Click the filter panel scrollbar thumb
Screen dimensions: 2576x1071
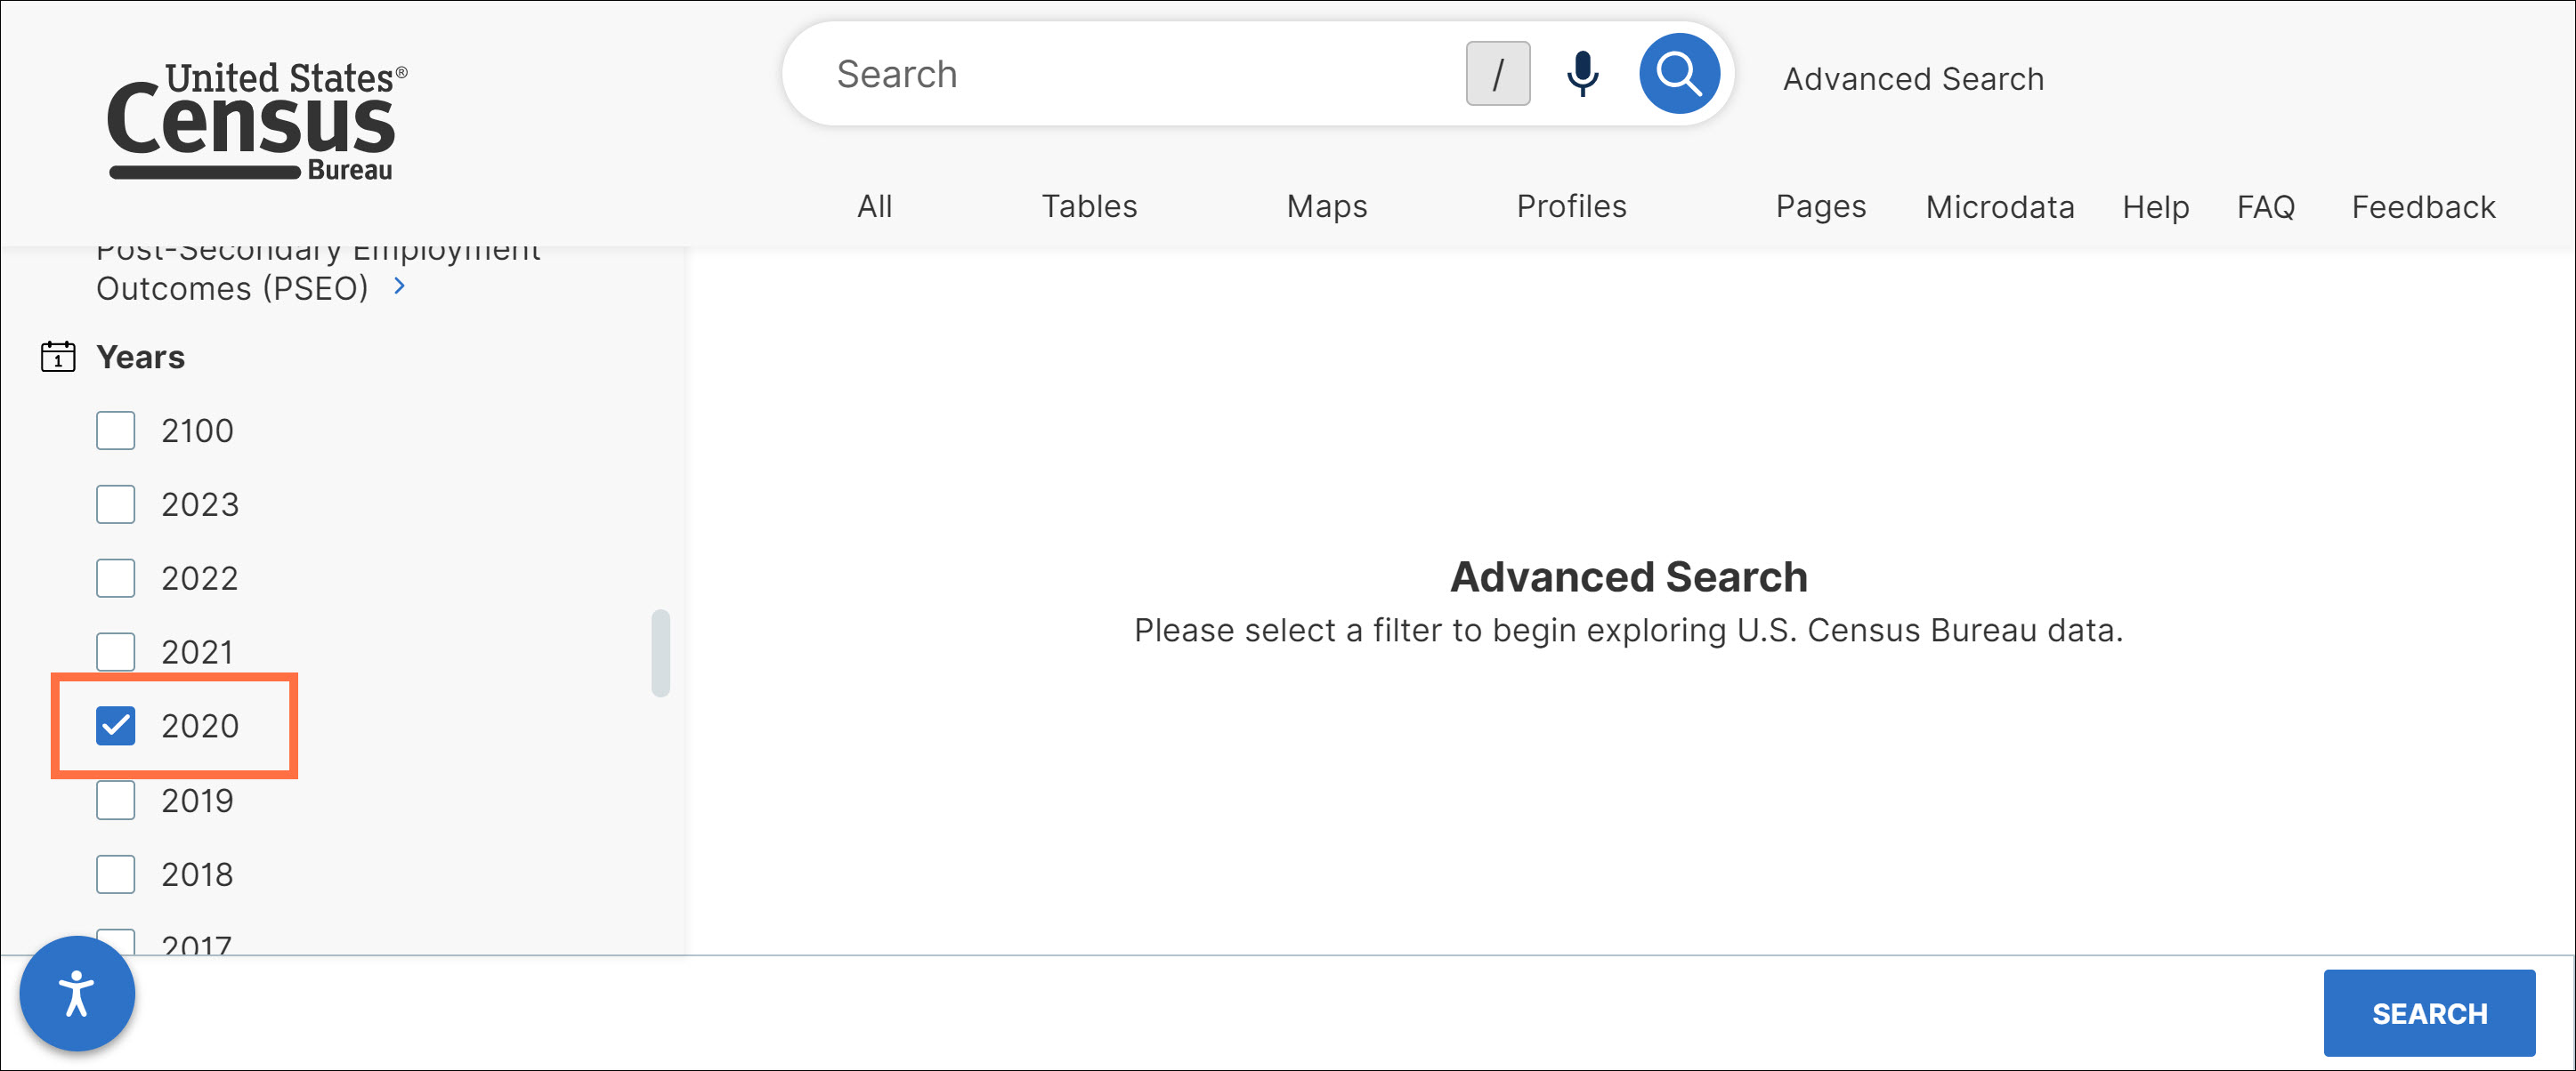[x=660, y=654]
